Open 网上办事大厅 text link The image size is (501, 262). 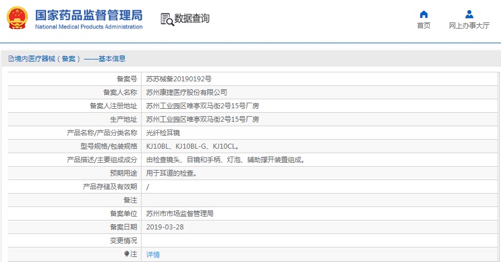(469, 26)
